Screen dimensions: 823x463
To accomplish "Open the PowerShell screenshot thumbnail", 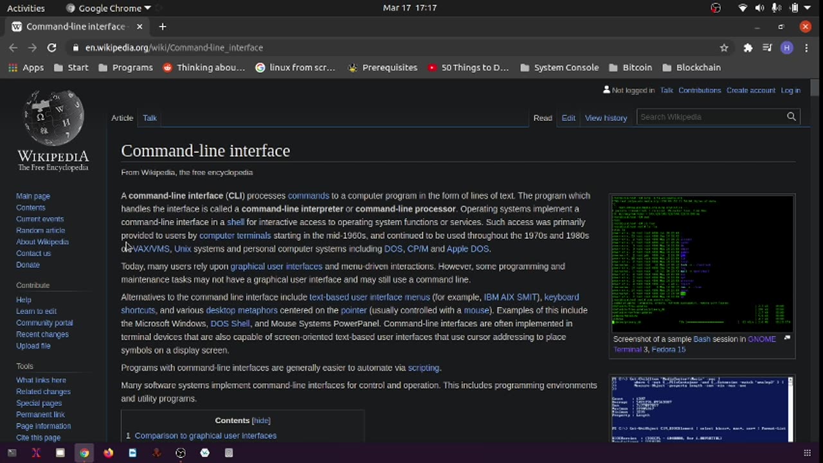I will click(702, 409).
